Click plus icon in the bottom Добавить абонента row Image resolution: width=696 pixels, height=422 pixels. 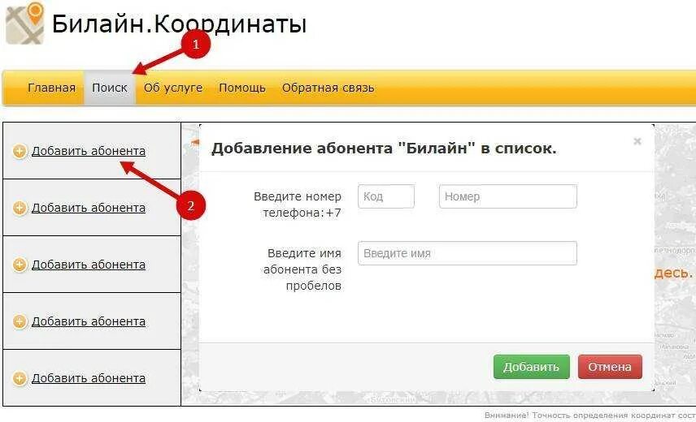(20, 379)
